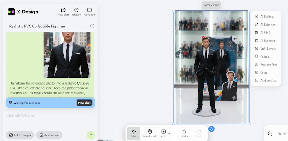Click the Waiting for response speech icon
Viewport: 288px width, 141px height.
(10, 103)
